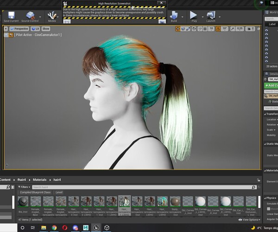The image size is (278, 232).
Task: Click the save search icon after Search hair4
Action: coord(259,187)
